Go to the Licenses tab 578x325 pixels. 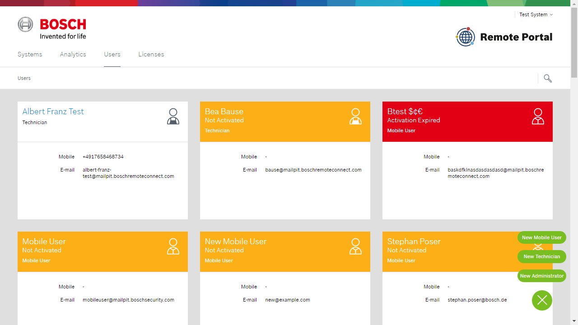[x=151, y=54]
